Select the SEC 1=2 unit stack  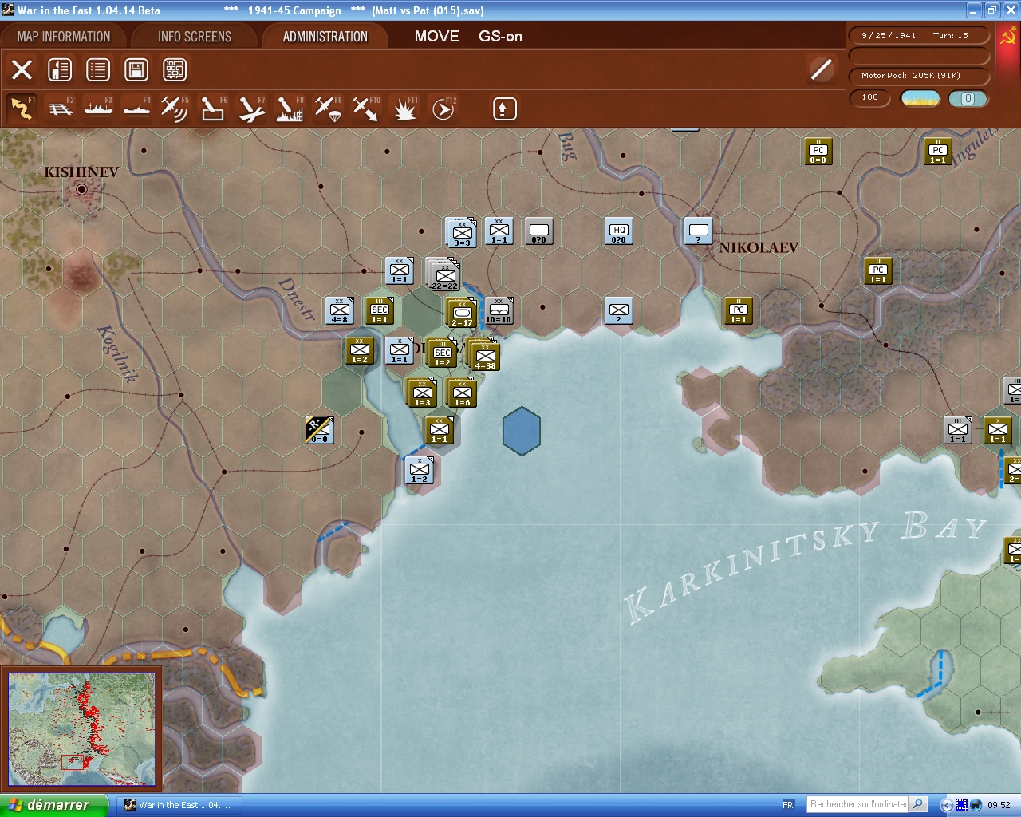[x=442, y=353]
